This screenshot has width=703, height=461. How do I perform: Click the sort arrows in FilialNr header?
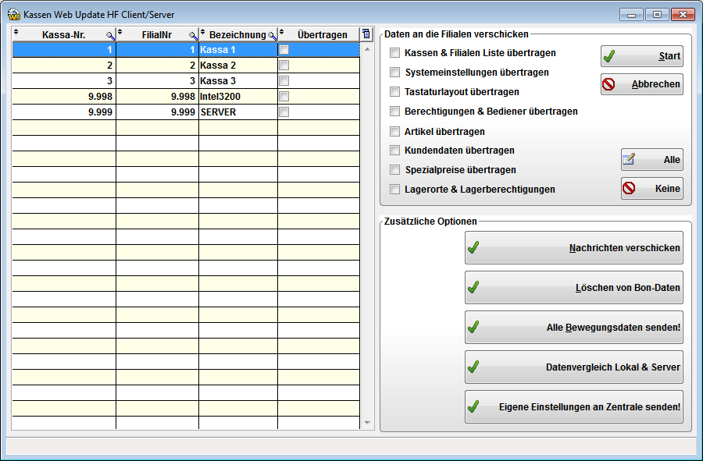click(120, 32)
